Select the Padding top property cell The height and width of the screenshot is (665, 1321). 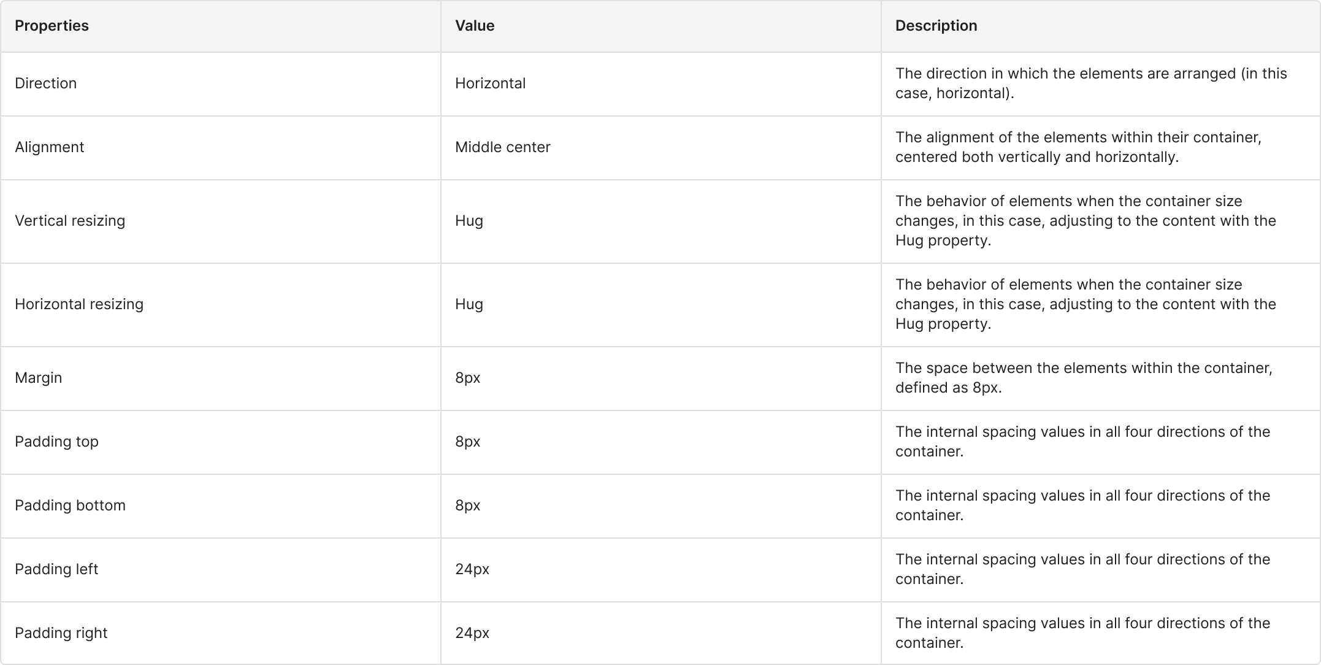tap(56, 442)
